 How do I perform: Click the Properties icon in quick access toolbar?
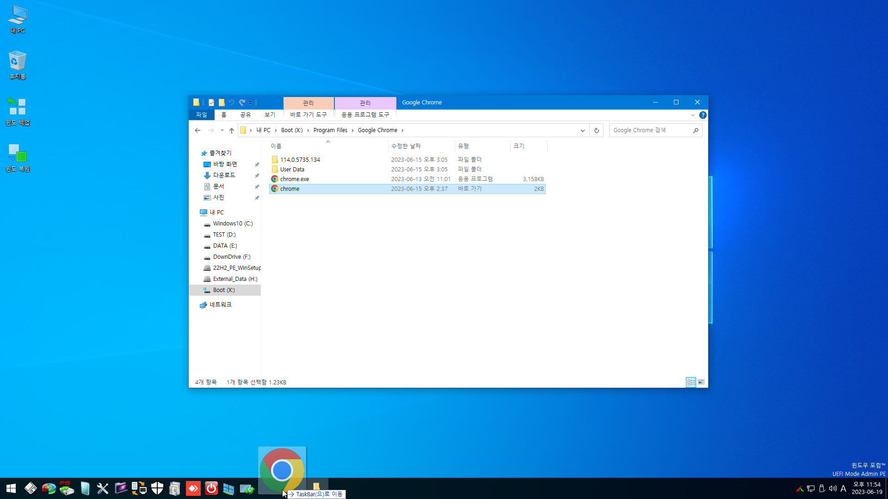[x=211, y=103]
